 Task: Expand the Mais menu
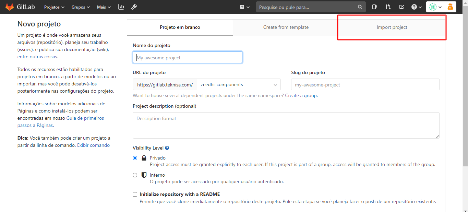pos(104,7)
